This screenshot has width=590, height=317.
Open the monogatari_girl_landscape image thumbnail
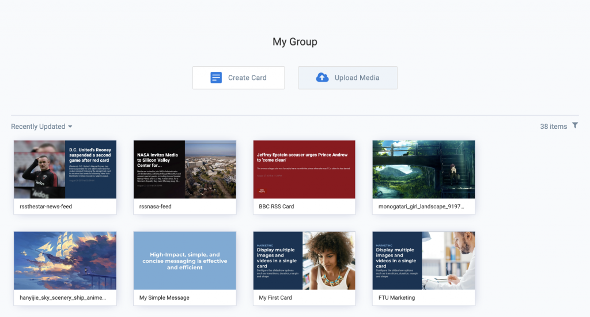[x=423, y=169]
